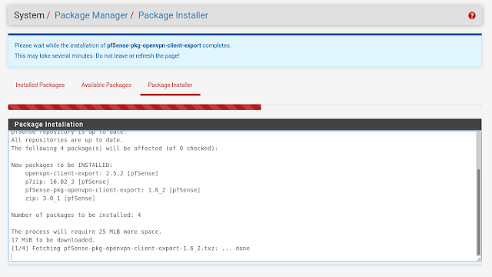
Task: Click the System breadcrumb text
Action: 29,15
